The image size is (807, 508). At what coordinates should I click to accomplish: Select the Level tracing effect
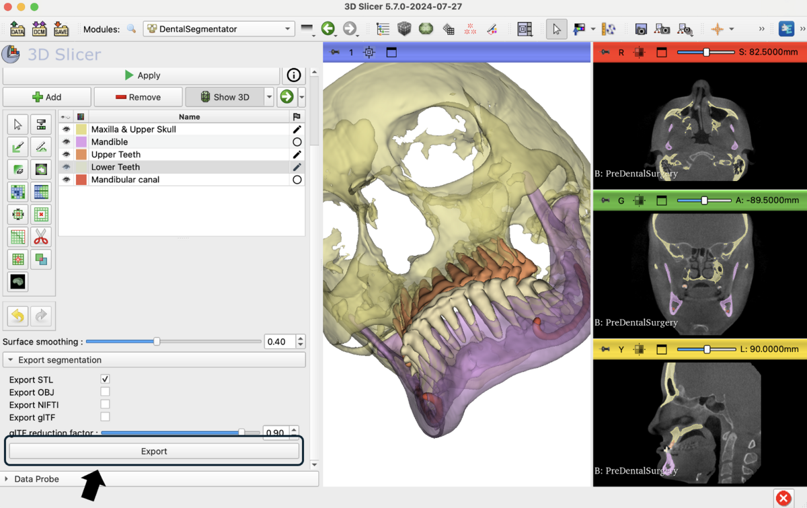41,169
